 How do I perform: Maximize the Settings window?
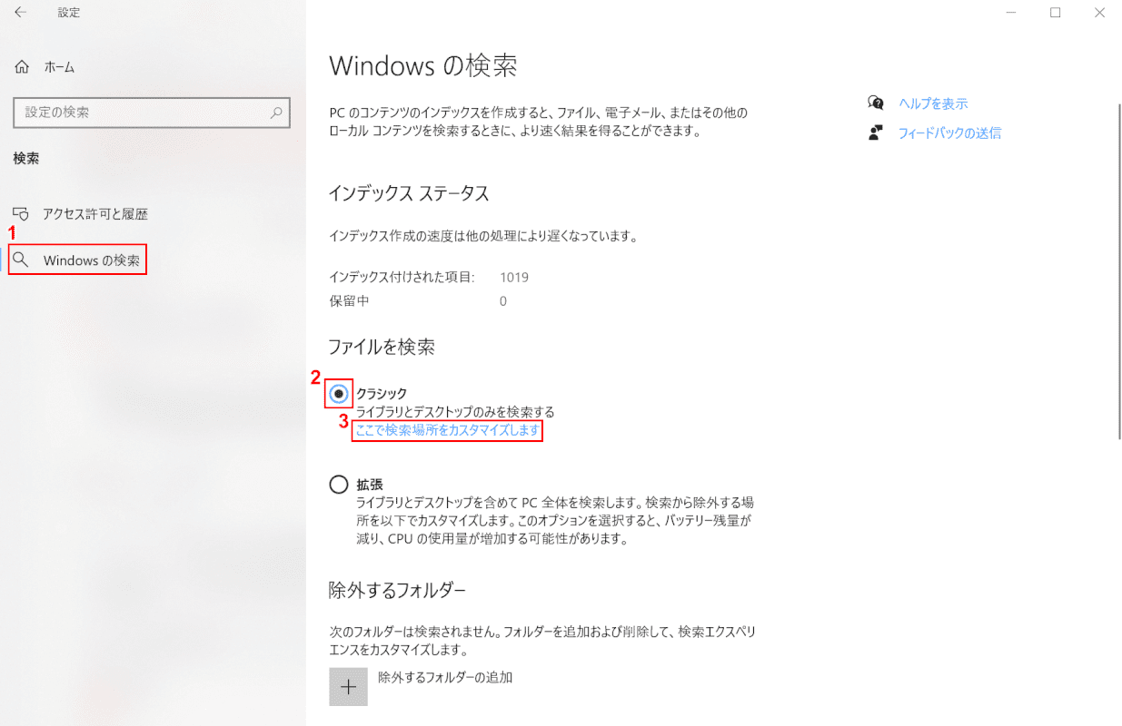tap(1056, 13)
